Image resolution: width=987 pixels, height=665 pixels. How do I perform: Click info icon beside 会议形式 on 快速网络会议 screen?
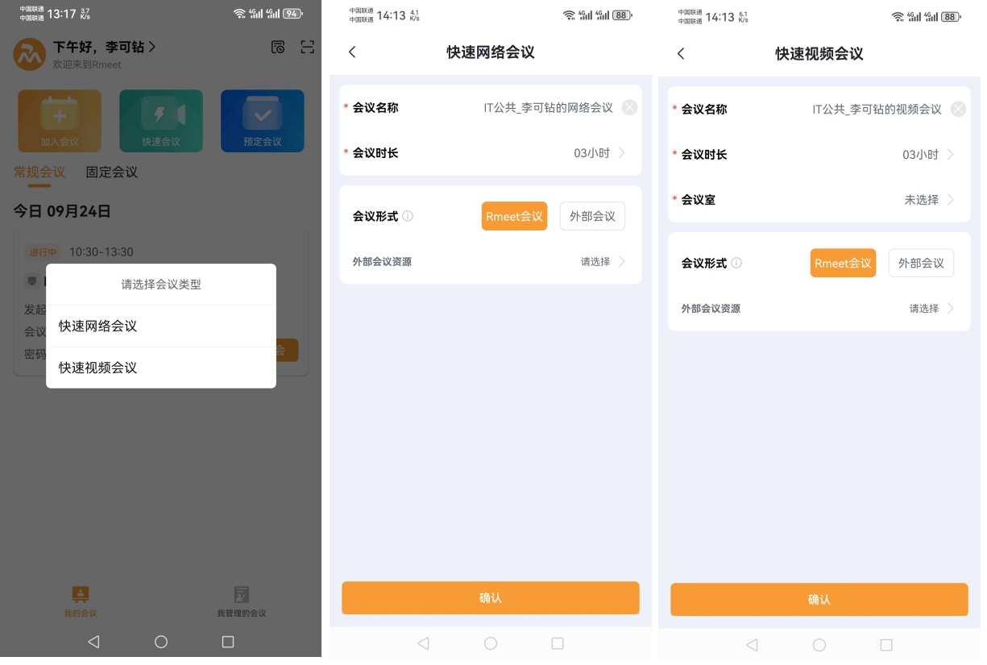(x=408, y=216)
